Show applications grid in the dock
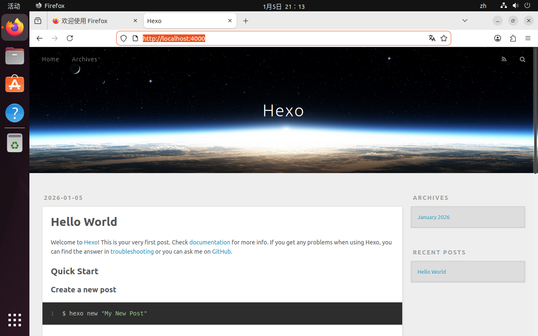538x336 pixels. pyautogui.click(x=15, y=320)
